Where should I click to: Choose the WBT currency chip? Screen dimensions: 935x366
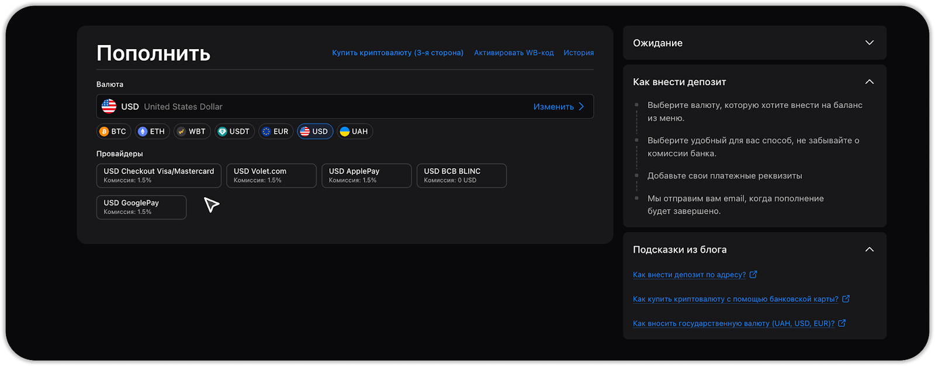[192, 131]
